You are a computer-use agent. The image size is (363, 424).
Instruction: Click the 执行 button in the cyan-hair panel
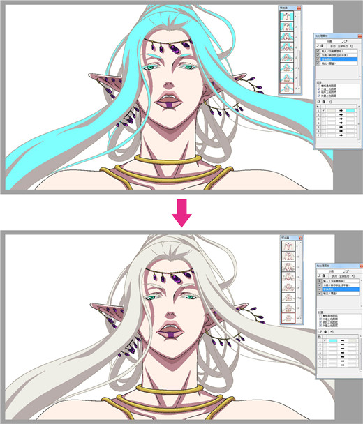tap(333, 46)
